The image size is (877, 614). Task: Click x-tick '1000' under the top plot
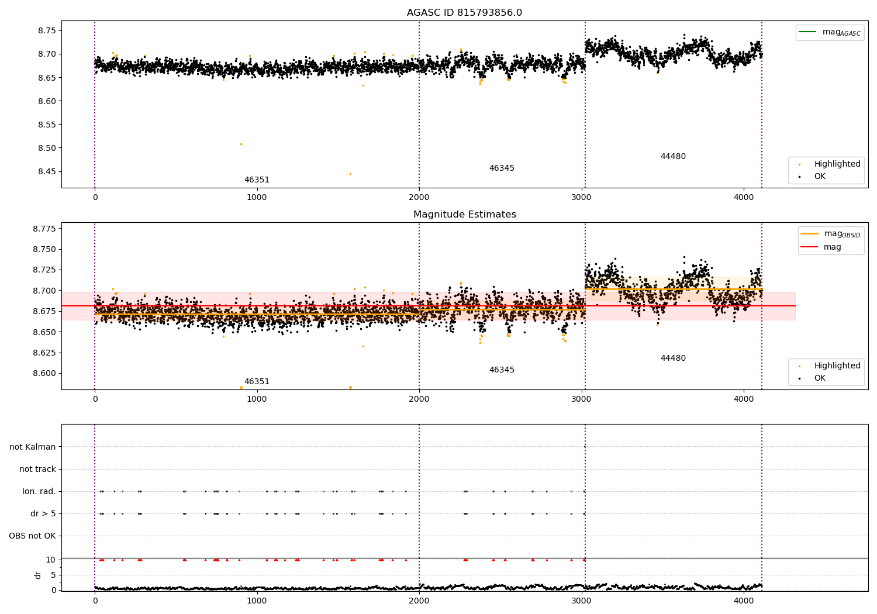[x=257, y=198]
